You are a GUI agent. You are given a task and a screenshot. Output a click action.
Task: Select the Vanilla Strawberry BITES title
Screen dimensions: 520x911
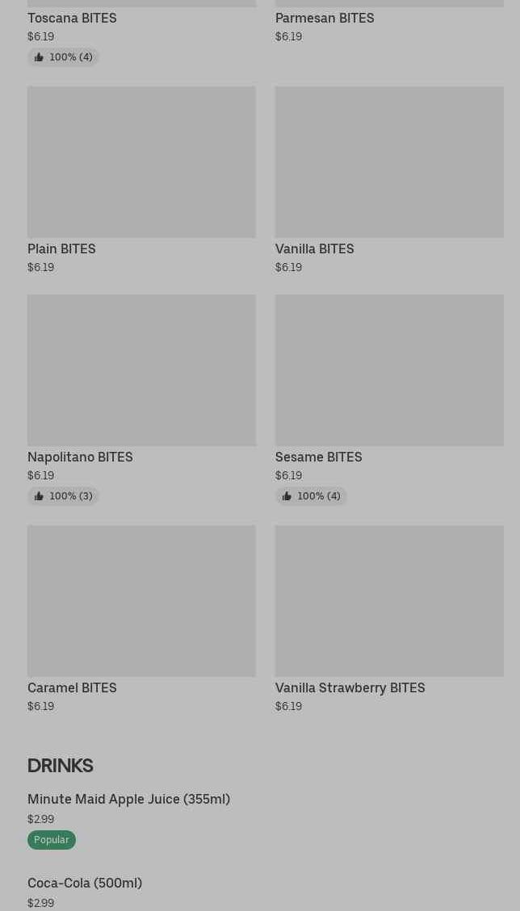[350, 688]
